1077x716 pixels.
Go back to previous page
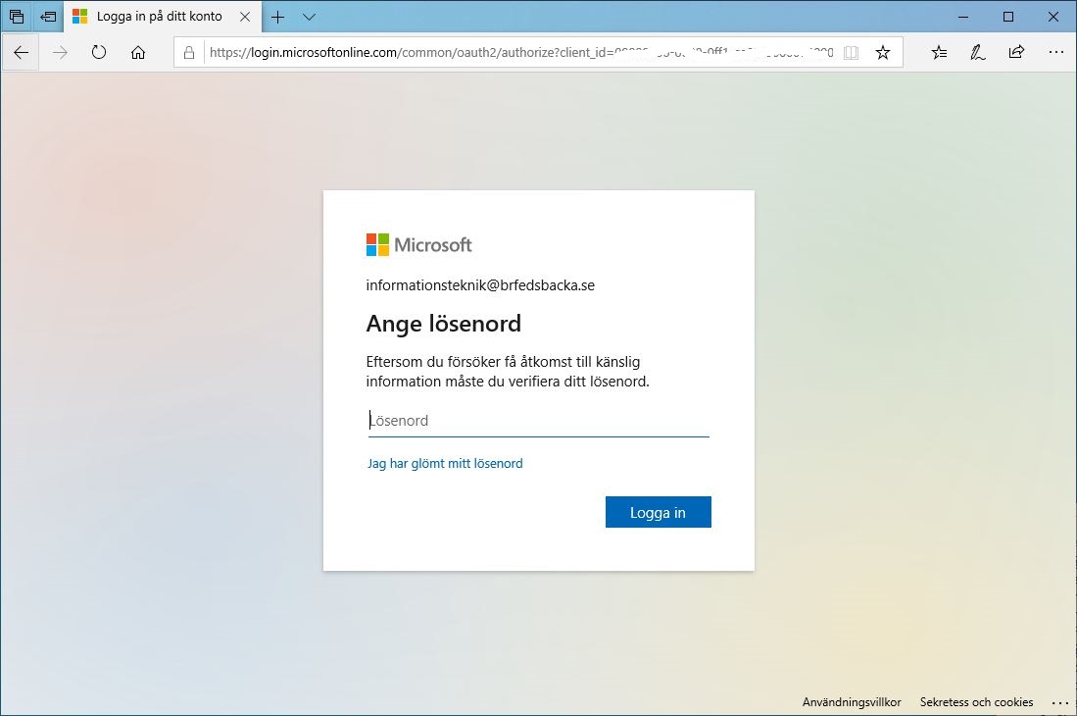click(x=22, y=52)
